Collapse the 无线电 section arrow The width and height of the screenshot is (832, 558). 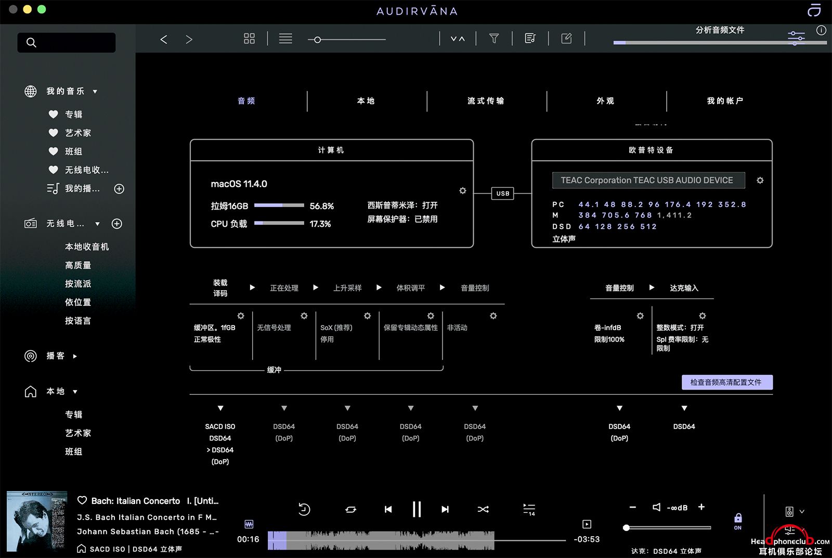click(x=97, y=224)
